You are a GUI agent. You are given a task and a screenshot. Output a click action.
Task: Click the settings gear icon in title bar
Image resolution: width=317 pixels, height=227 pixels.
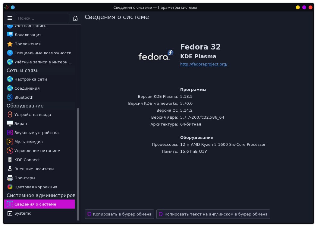pos(6,8)
